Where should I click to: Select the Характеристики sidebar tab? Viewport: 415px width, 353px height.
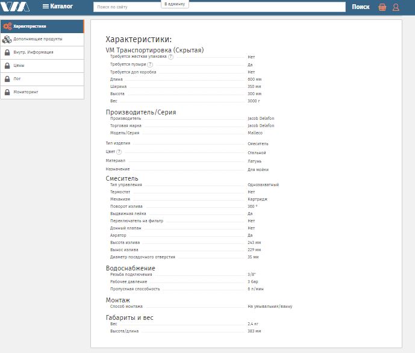coord(42,26)
